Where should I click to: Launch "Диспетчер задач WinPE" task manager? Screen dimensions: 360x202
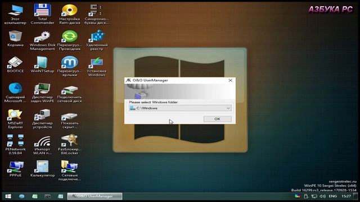point(42,93)
